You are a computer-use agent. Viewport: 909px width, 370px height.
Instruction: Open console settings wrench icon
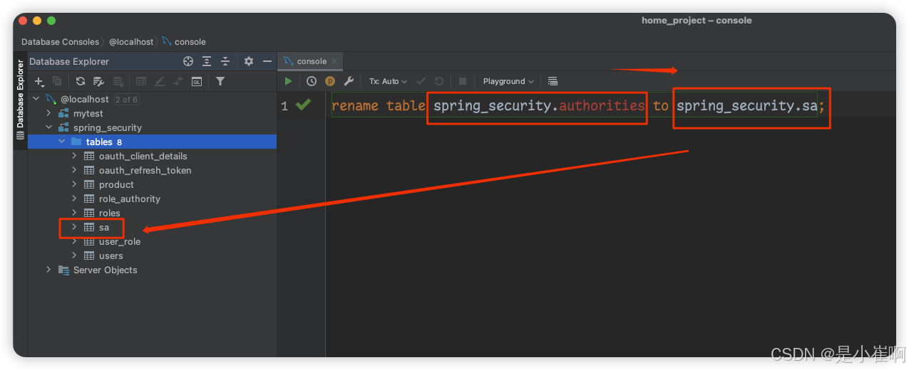pos(349,81)
